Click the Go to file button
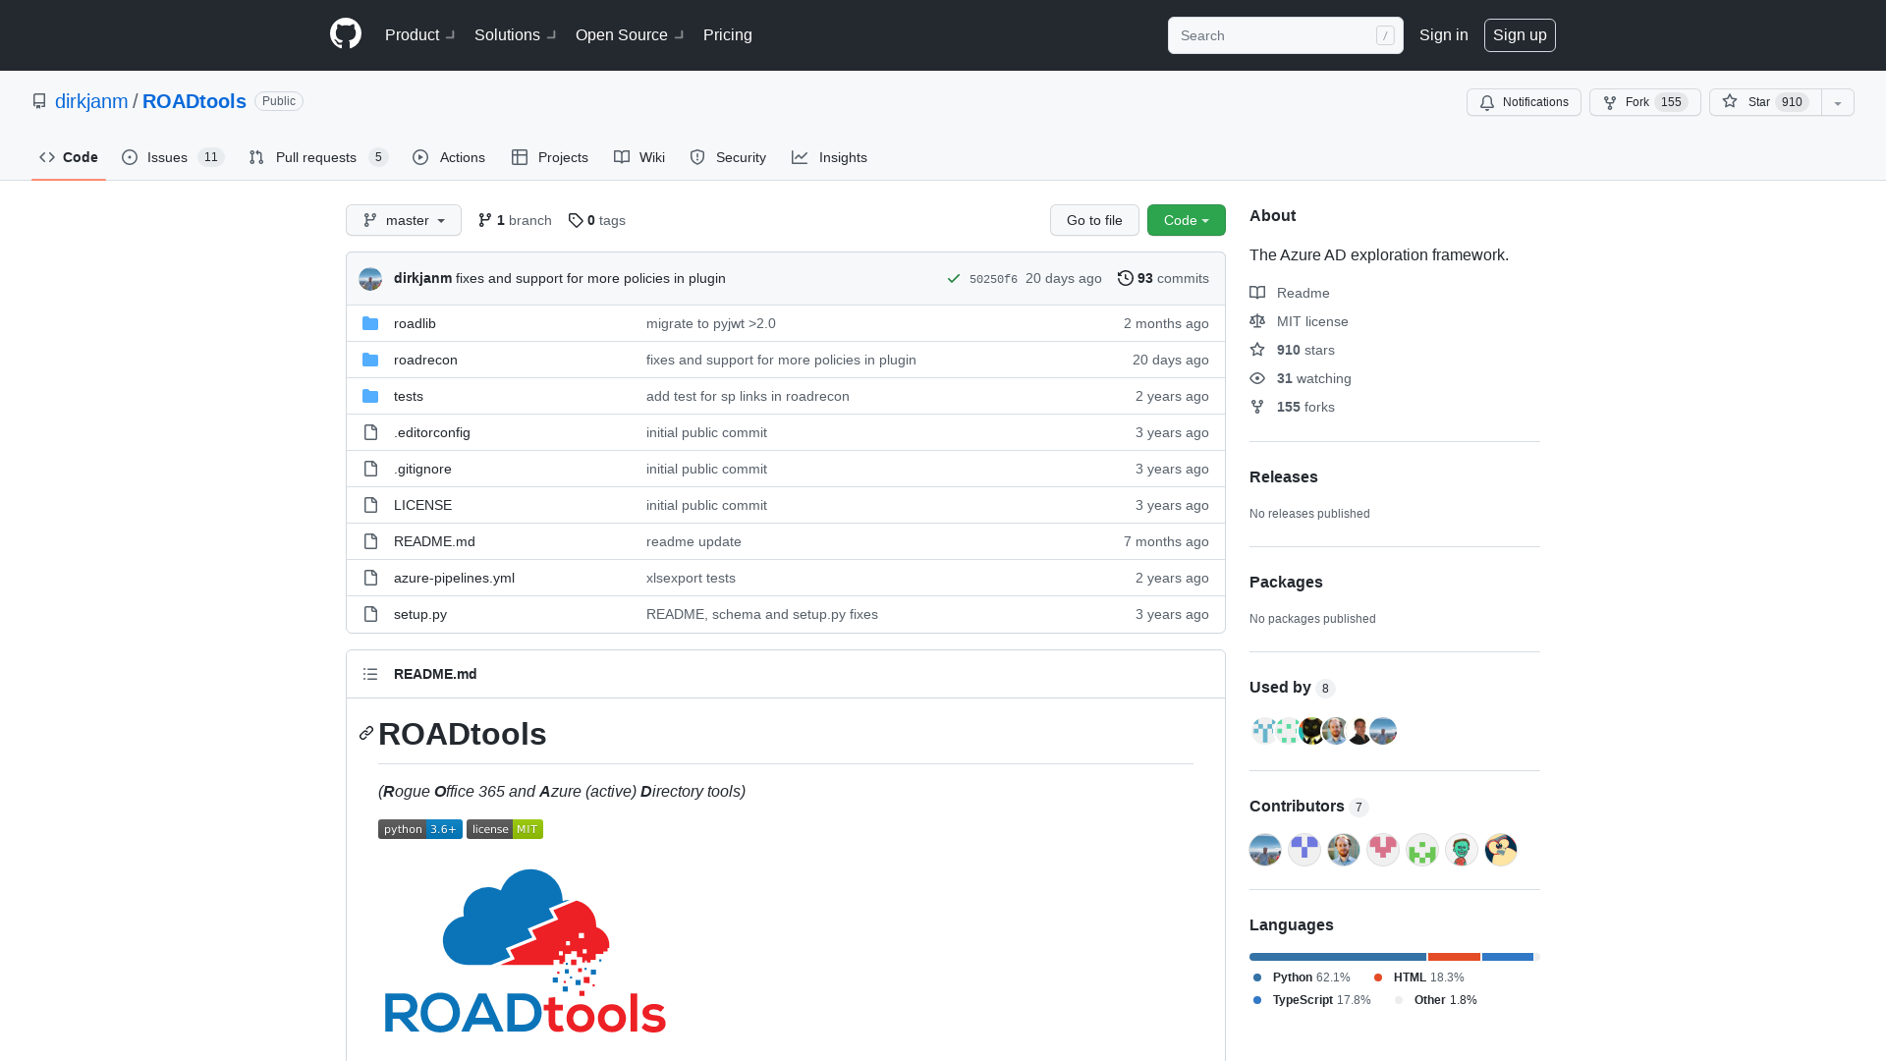1886x1061 pixels. 1094,220
